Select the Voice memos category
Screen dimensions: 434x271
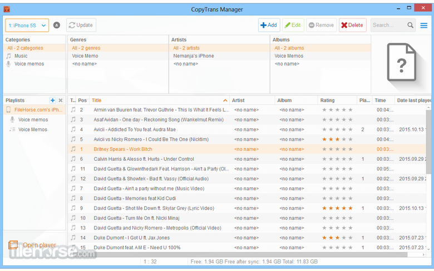(x=34, y=64)
